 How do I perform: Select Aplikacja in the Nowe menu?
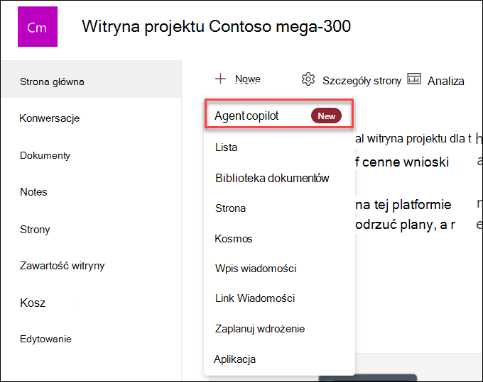click(x=234, y=359)
